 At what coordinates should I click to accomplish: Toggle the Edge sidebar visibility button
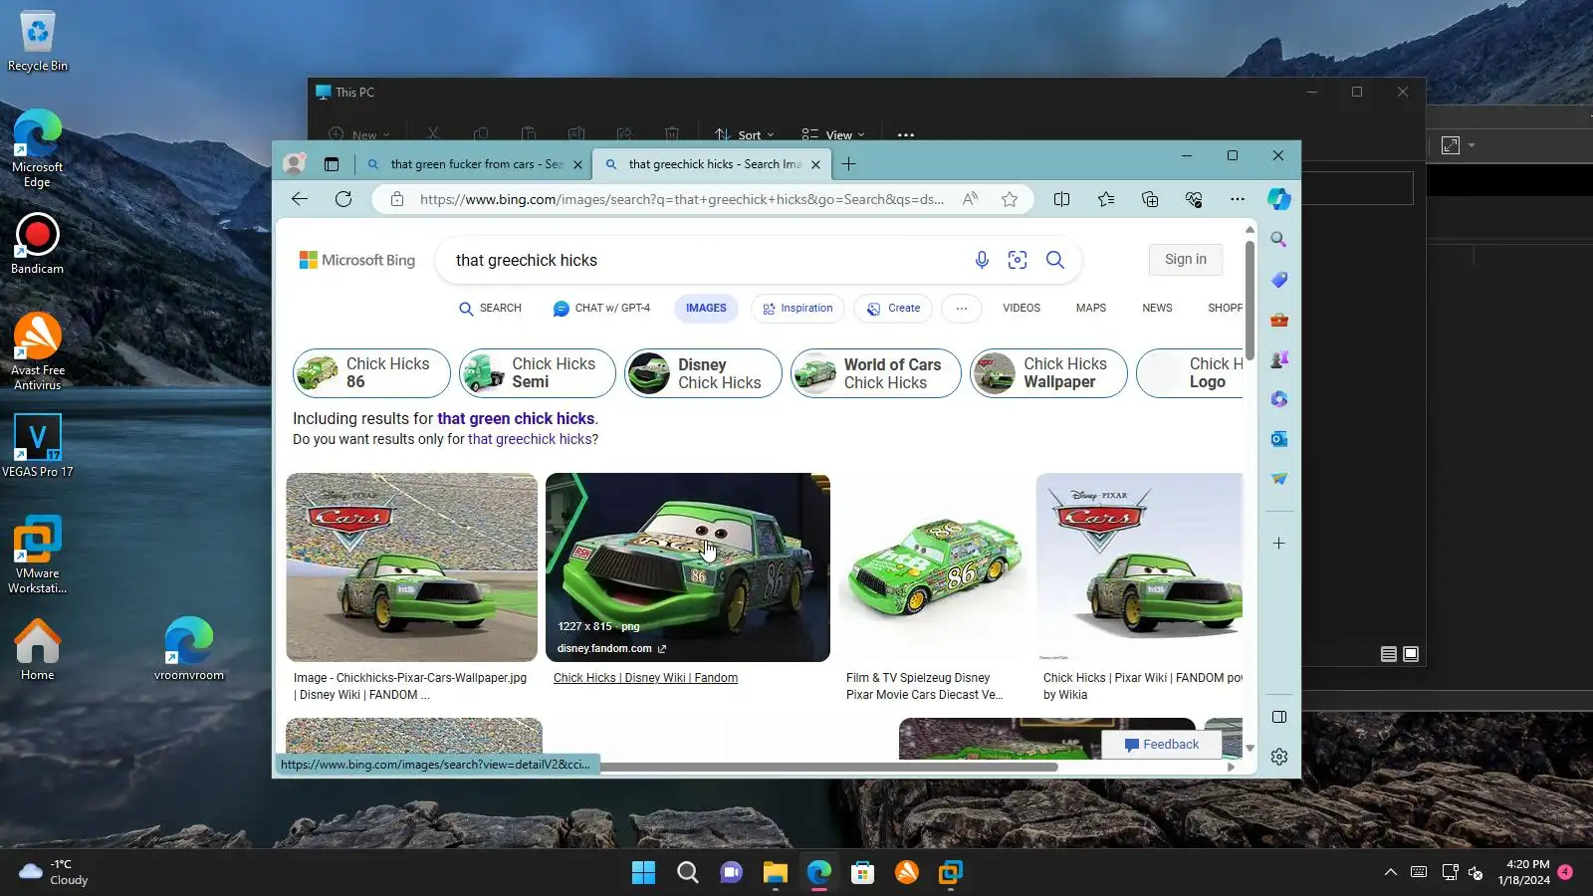click(1279, 717)
